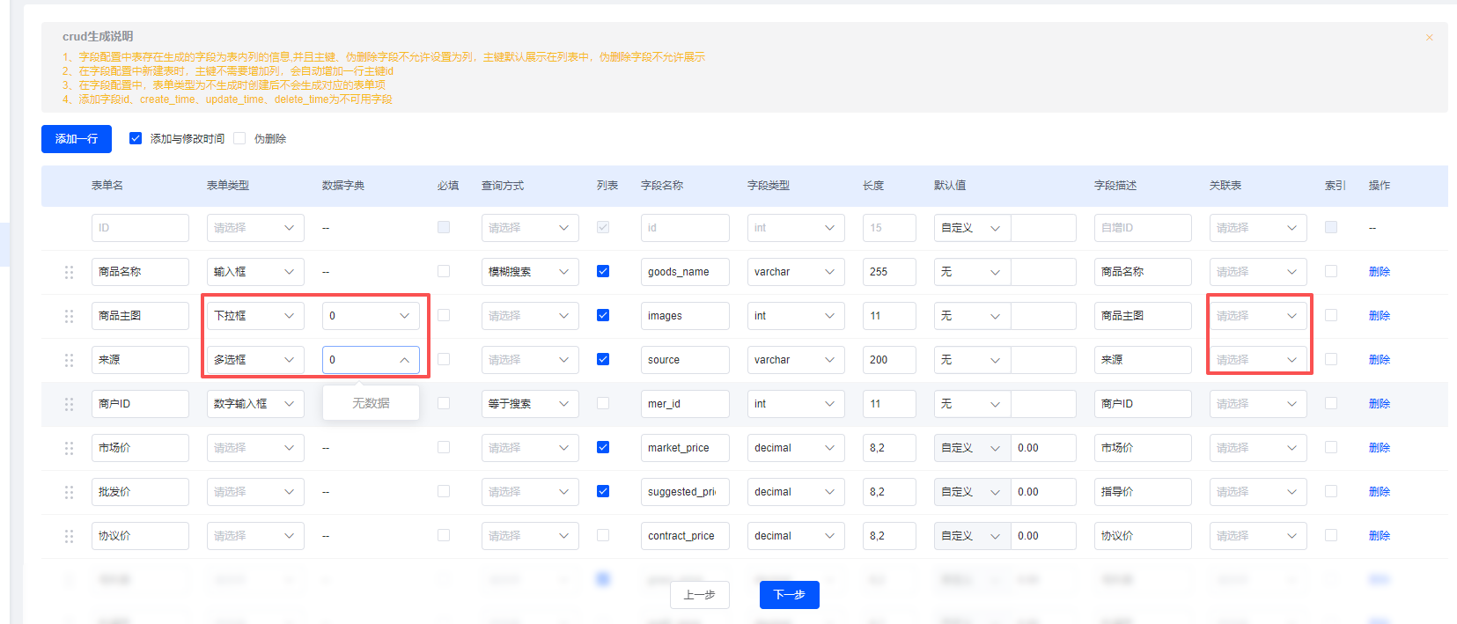The image size is (1457, 624).
Task: Close the crud生成说明 notice
Action: (1429, 38)
